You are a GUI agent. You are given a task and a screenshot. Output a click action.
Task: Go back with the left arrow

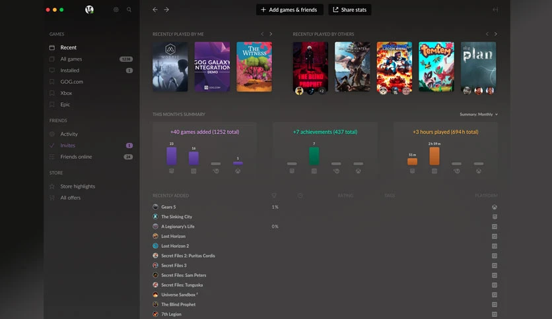(x=155, y=9)
